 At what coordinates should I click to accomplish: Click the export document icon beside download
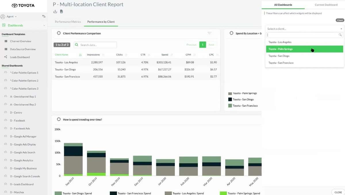(62, 12)
